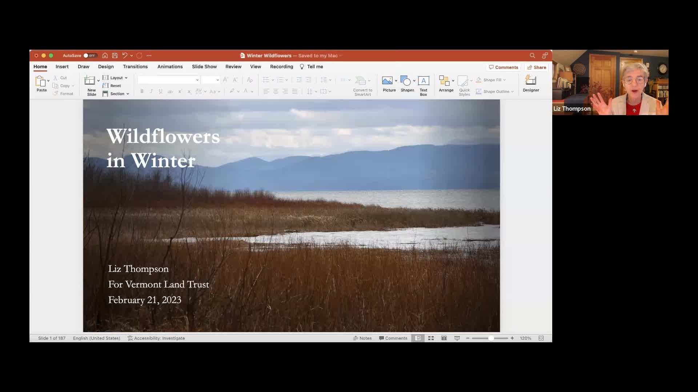Open the Section dropdown
This screenshot has height=392, width=698.
click(x=116, y=94)
